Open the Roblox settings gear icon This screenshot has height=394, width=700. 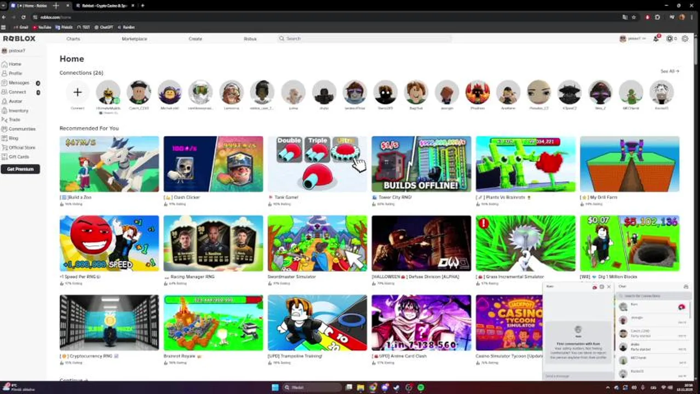click(685, 39)
